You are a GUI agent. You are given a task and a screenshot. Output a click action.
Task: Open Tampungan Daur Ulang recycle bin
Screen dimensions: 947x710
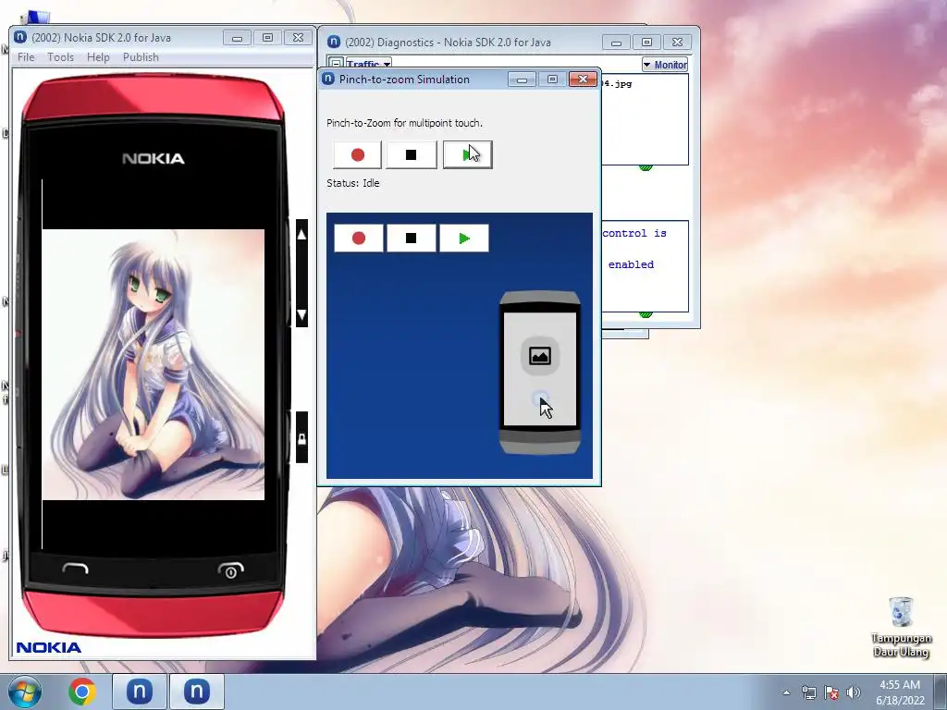[901, 627]
